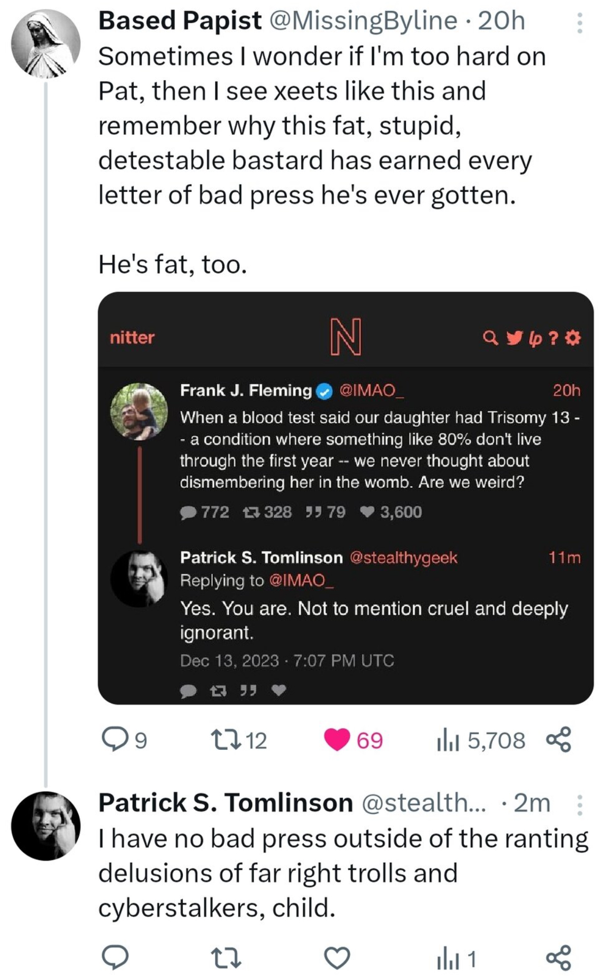
Task: Open the @stealth... handle in the reply
Action: tap(424, 803)
